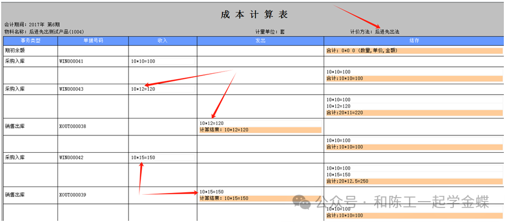Open document WIN000043
This screenshot has width=505, height=222.
71,89
